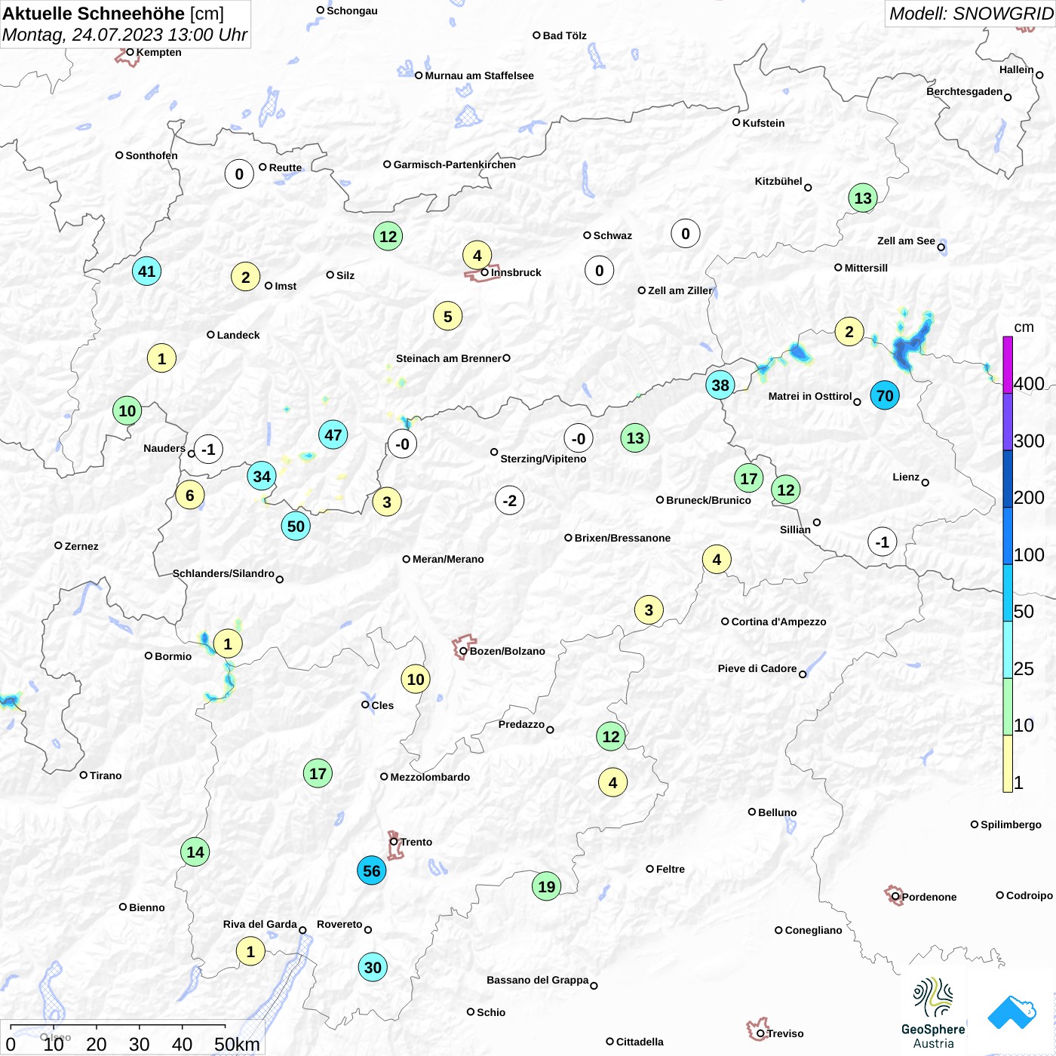Click the Bassano del Grappa label
Image resolution: width=1056 pixels, height=1056 pixels.
click(537, 980)
